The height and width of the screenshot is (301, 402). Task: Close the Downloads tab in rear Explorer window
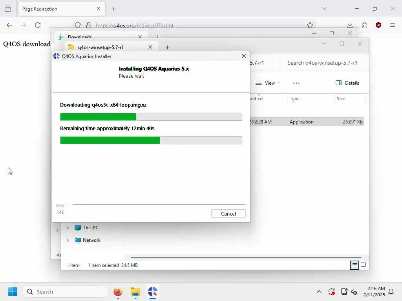(x=140, y=36)
